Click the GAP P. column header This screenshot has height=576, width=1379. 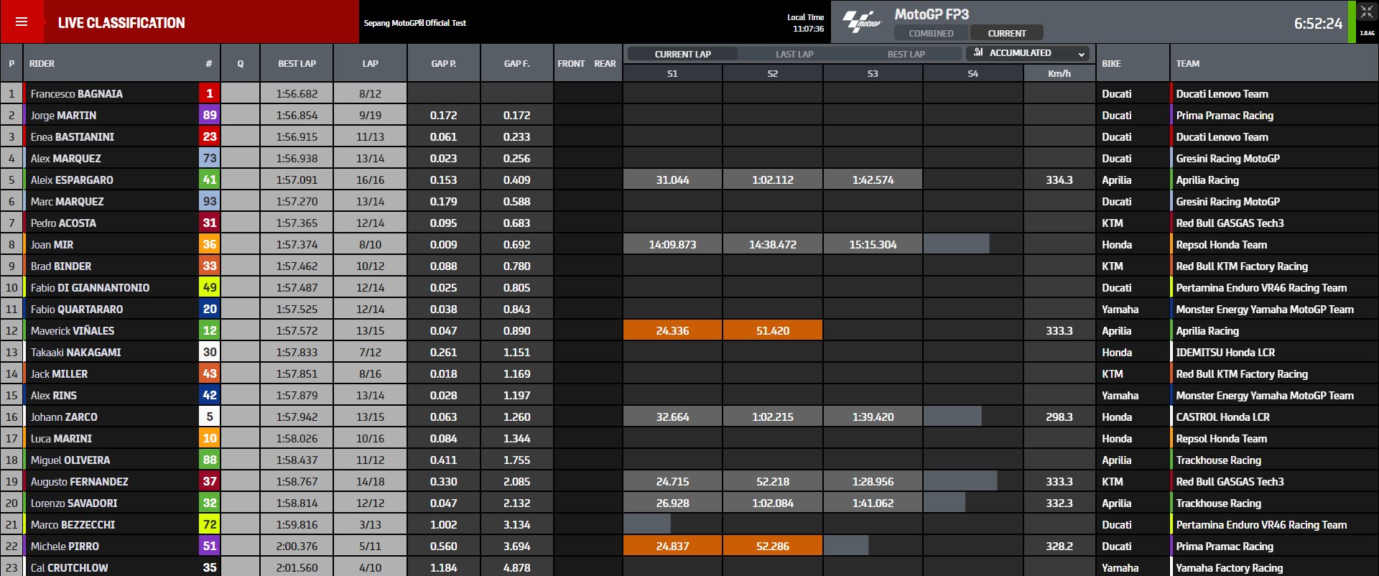(x=443, y=63)
